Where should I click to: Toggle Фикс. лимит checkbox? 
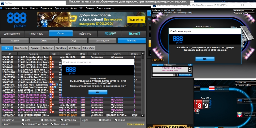coord(52,124)
